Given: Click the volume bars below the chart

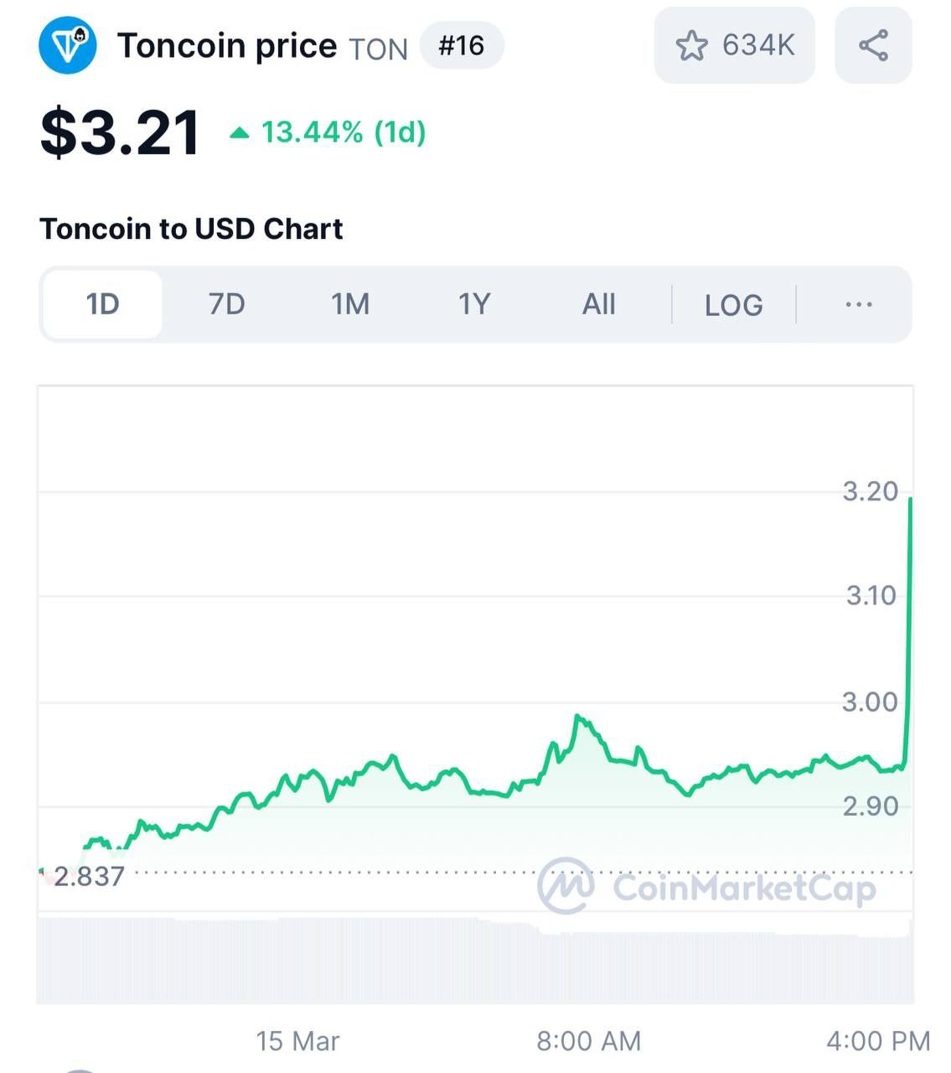Looking at the screenshot, I should click(475, 961).
